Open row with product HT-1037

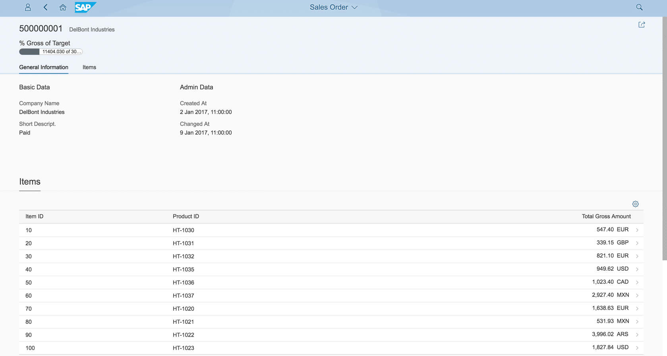point(183,296)
